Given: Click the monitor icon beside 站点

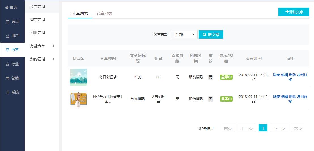Looking at the screenshot, I should (x=7, y=22).
